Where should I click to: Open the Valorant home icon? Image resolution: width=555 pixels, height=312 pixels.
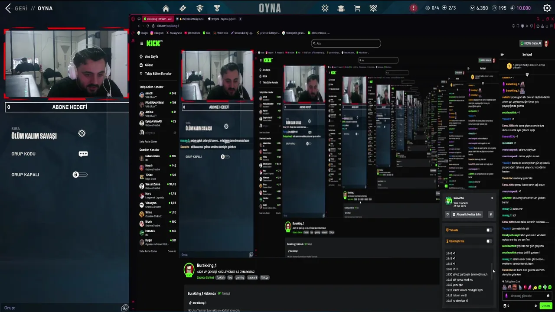166,8
